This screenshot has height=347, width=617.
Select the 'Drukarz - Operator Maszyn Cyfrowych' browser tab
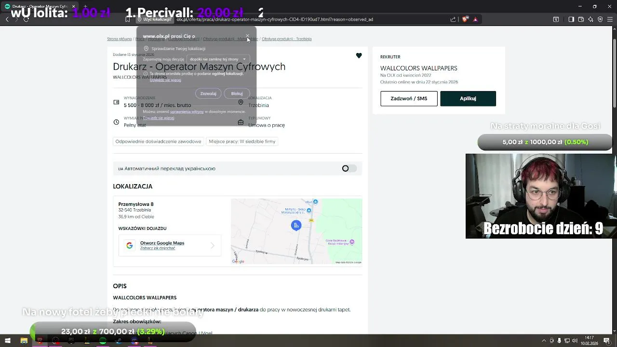(x=40, y=7)
